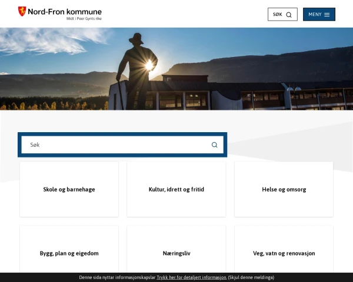Click the SØK label text in header
This screenshot has width=353, height=282.
277,14
